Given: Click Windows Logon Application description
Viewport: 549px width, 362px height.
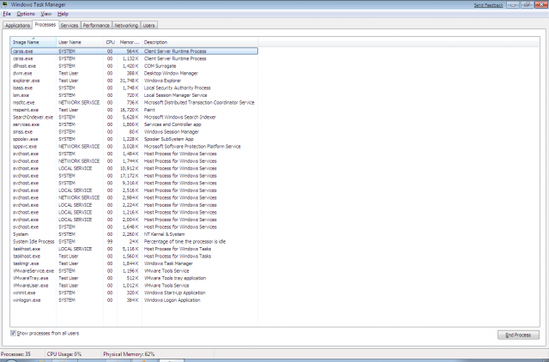Looking at the screenshot, I should click(x=172, y=300).
